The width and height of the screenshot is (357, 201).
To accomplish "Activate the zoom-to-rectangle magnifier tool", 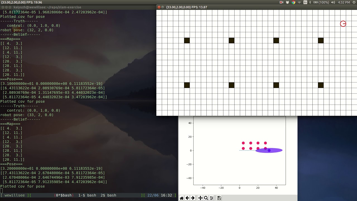I will [206, 198].
